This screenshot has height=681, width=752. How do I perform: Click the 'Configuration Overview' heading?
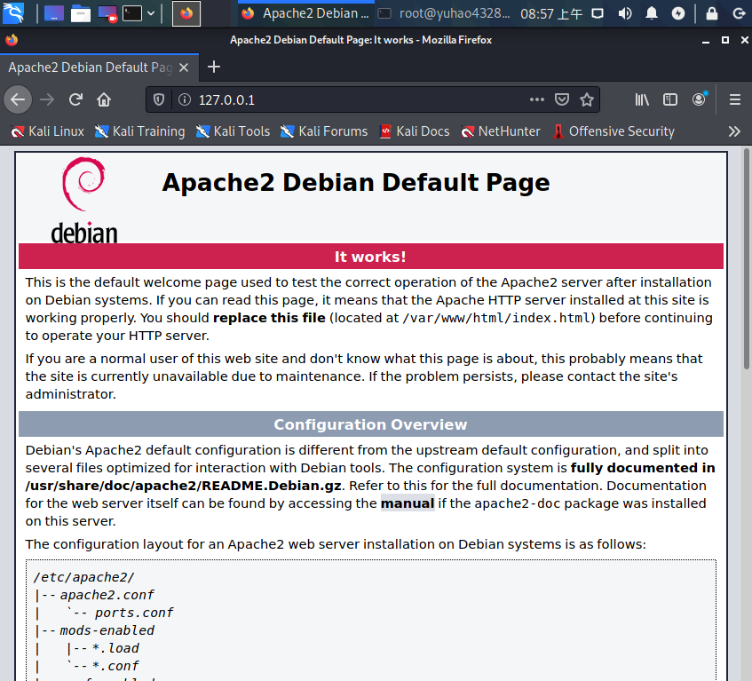point(370,424)
